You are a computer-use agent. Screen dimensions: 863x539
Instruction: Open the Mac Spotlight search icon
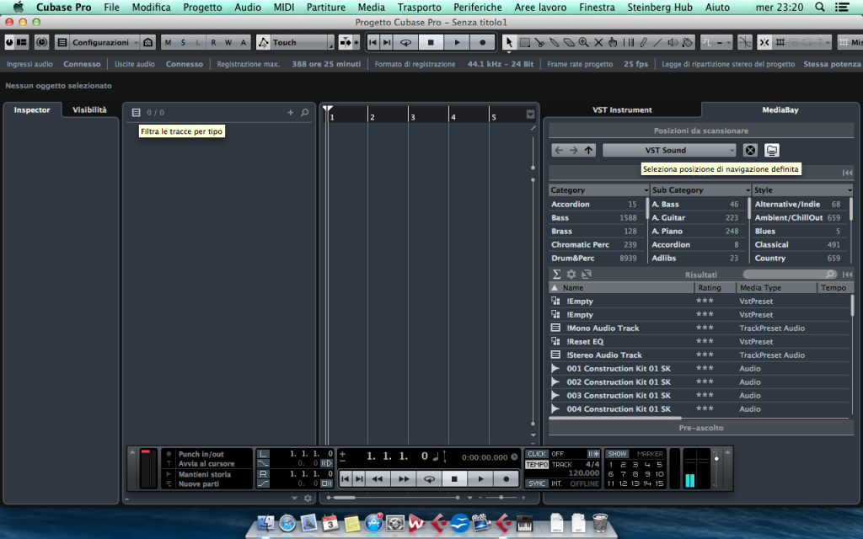pyautogui.click(x=819, y=7)
